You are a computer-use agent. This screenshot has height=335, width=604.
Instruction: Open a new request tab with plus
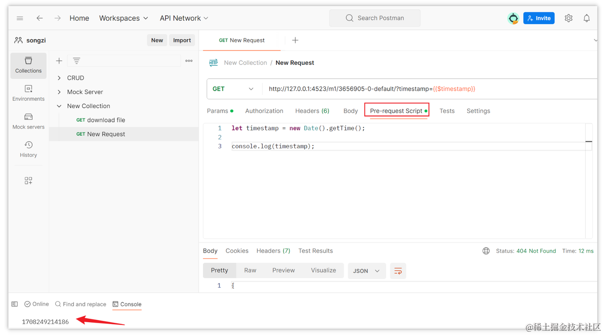(x=295, y=40)
